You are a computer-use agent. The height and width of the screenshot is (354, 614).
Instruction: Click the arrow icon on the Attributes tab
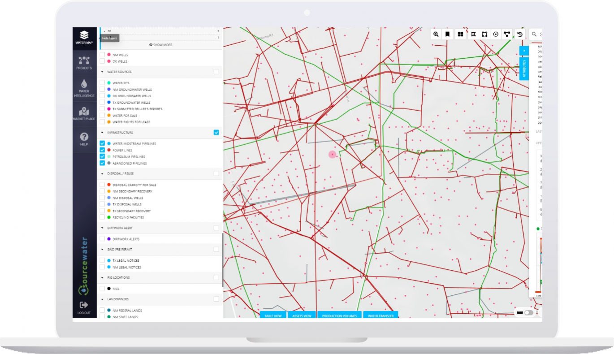(x=524, y=51)
